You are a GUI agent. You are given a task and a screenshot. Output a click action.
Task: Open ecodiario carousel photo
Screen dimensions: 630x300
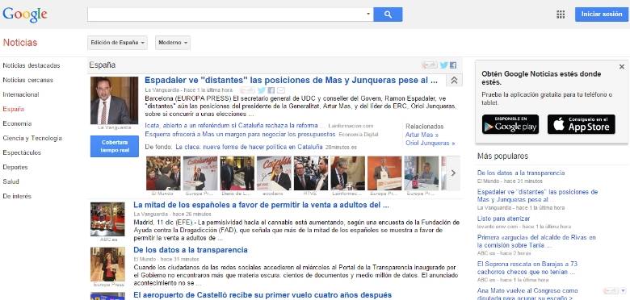274,173
